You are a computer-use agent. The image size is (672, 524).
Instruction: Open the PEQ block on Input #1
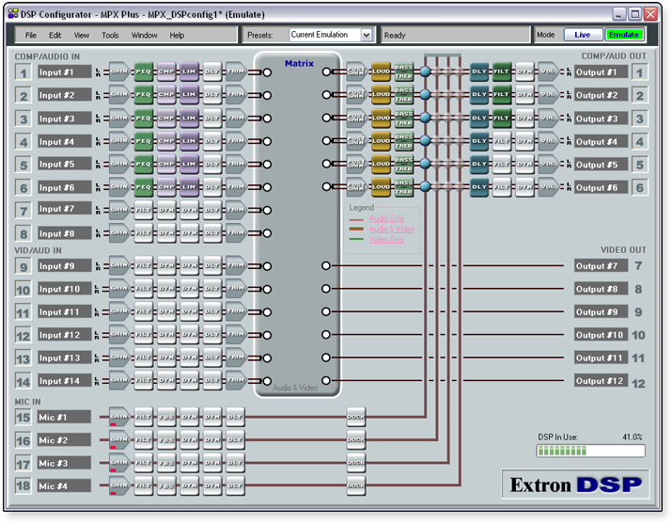143,71
